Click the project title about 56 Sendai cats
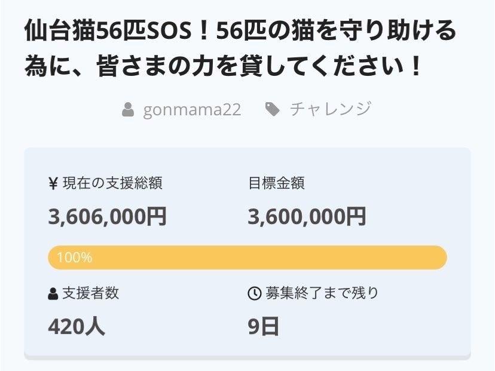Image resolution: width=495 pixels, height=371 pixels. [240, 32]
